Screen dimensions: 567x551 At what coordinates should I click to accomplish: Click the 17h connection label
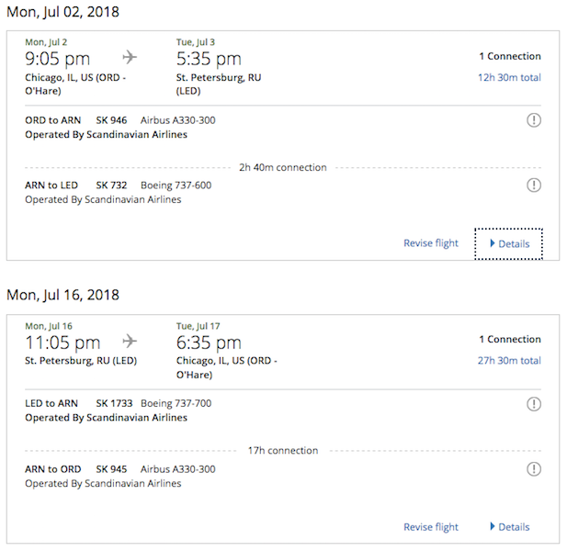(x=283, y=451)
